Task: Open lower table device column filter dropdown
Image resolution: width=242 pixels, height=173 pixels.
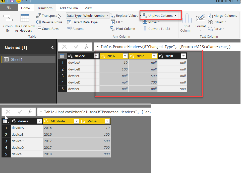Action: 40,121
